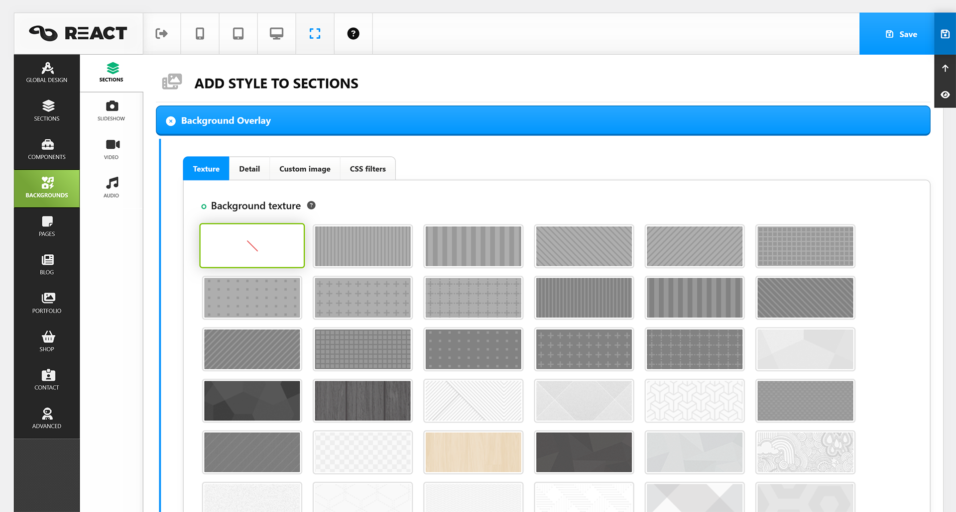Screen dimensions: 956x512
Task: Click the scroll-to-top arrow
Action: coord(945,68)
